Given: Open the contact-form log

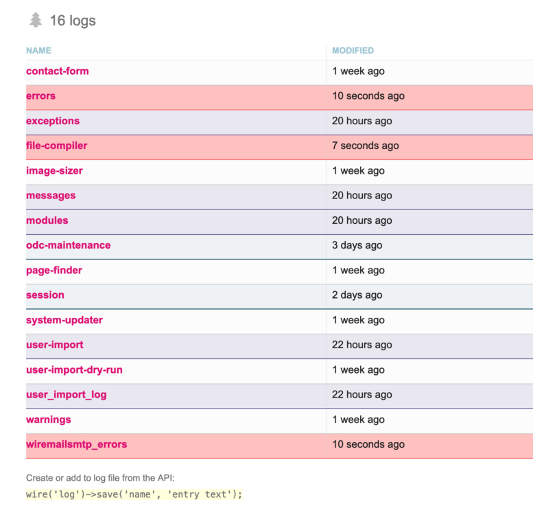Looking at the screenshot, I should (58, 71).
